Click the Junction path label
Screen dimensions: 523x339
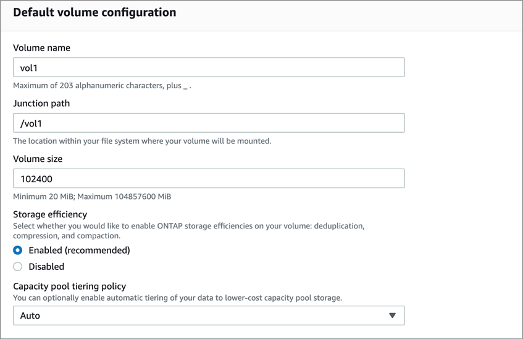tap(41, 103)
